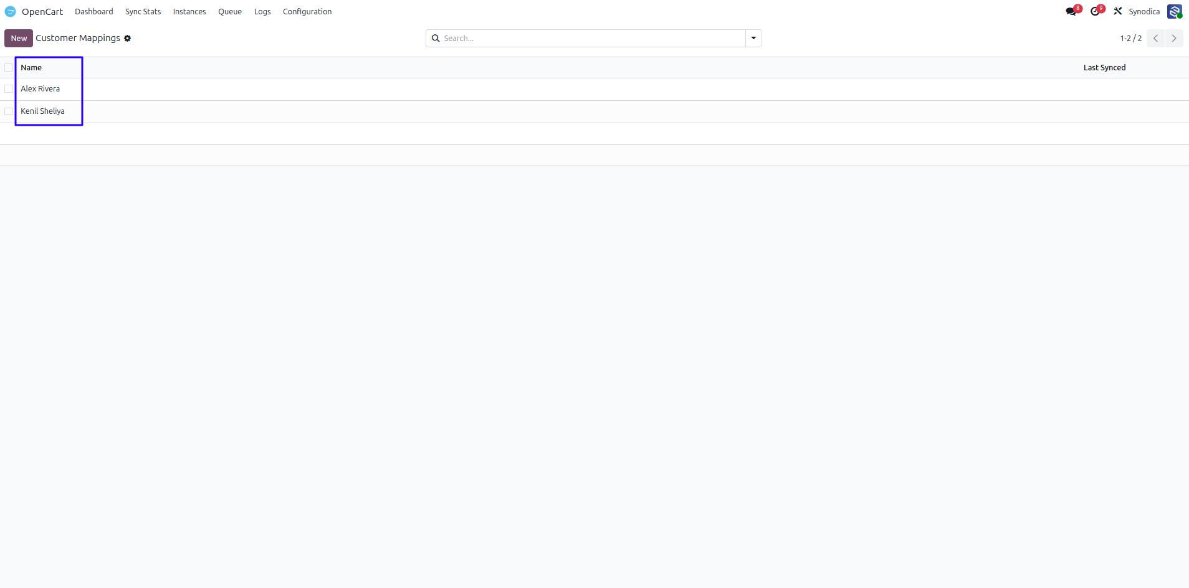Screen dimensions: 1189x588
Task: Open the Instances menu
Action: coord(189,12)
